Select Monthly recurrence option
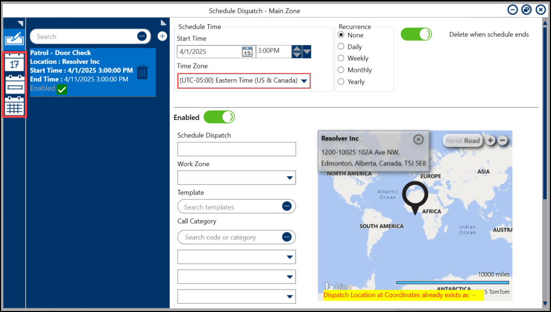This screenshot has height=312, width=551. click(x=341, y=69)
